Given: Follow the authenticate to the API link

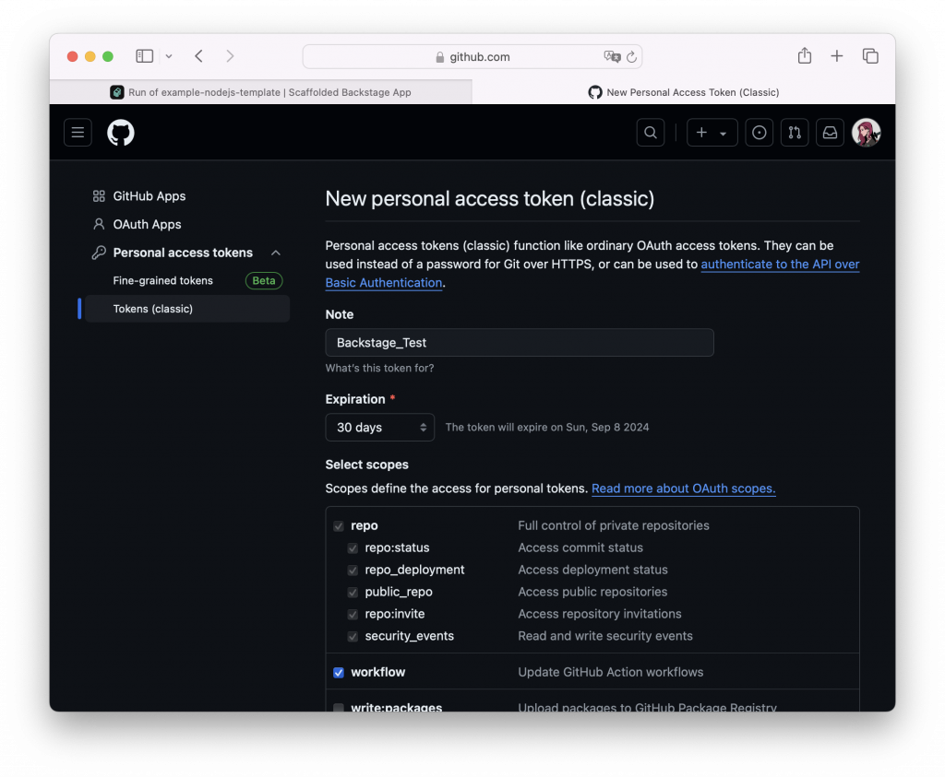Looking at the screenshot, I should pyautogui.click(x=780, y=265).
